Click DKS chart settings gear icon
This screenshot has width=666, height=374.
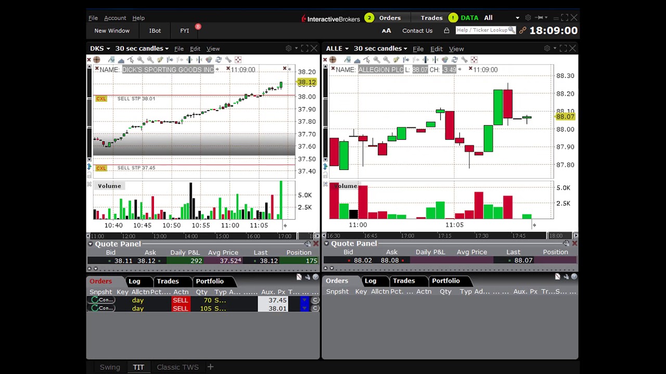(x=288, y=48)
